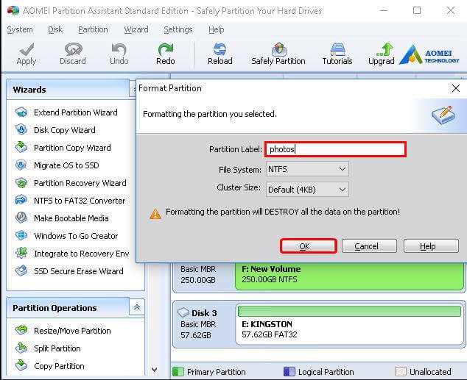Click Cancel in Format Partition dialog

(x=369, y=246)
